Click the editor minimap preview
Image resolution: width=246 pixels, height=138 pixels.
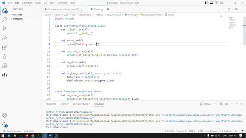pyautogui.click(x=233, y=23)
